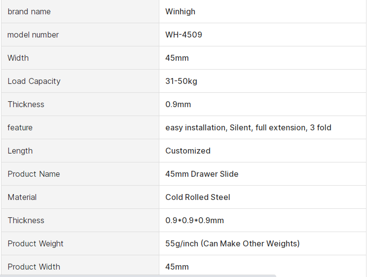This screenshot has width=368, height=277.
Task: Click the horizontal scrollbar below the table
Action: coord(138,276)
